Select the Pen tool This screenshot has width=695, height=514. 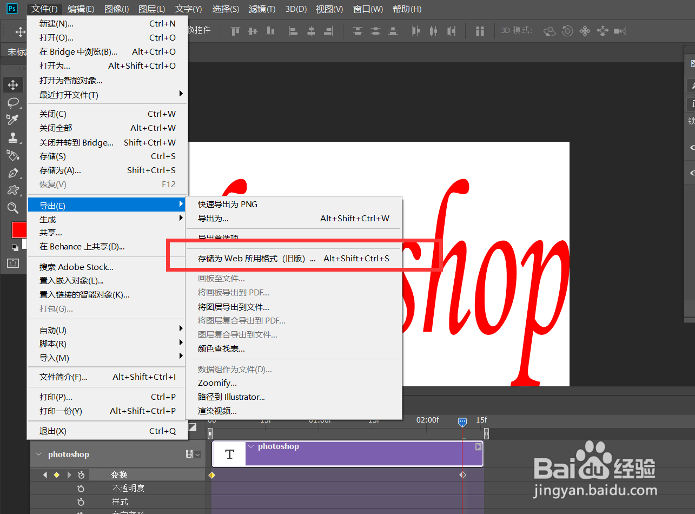13,173
